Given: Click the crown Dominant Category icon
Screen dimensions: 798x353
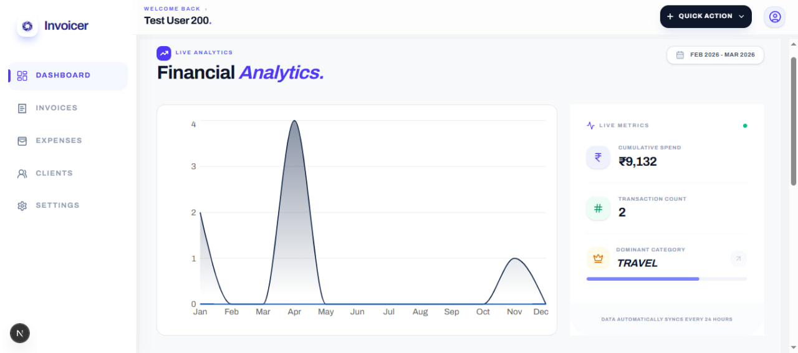Looking at the screenshot, I should [598, 258].
